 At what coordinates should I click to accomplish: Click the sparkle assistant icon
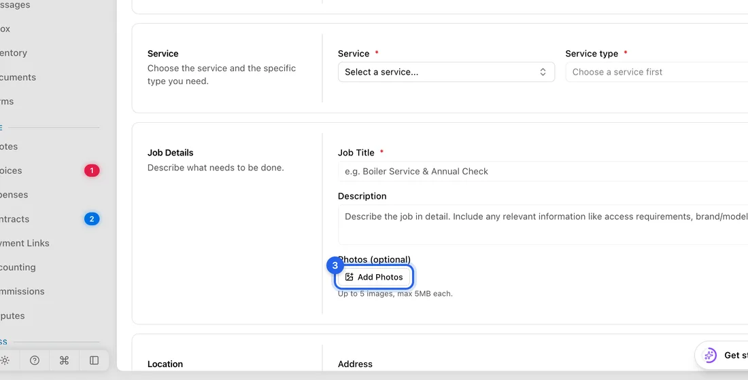point(710,356)
